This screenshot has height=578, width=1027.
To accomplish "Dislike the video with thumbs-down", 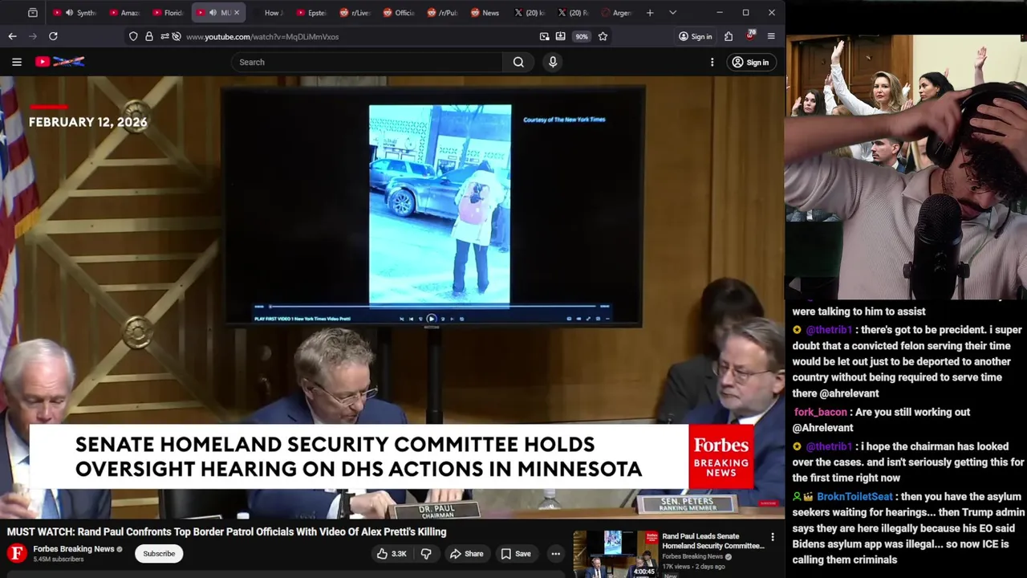I will coord(426,553).
